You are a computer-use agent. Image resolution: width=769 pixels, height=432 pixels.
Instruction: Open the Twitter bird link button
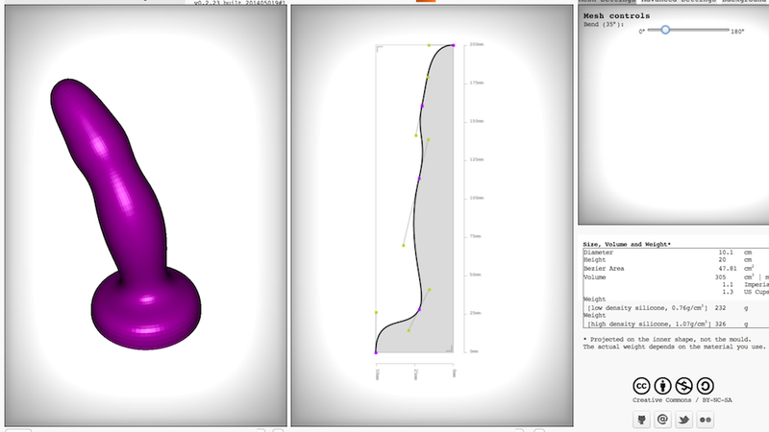(x=683, y=420)
